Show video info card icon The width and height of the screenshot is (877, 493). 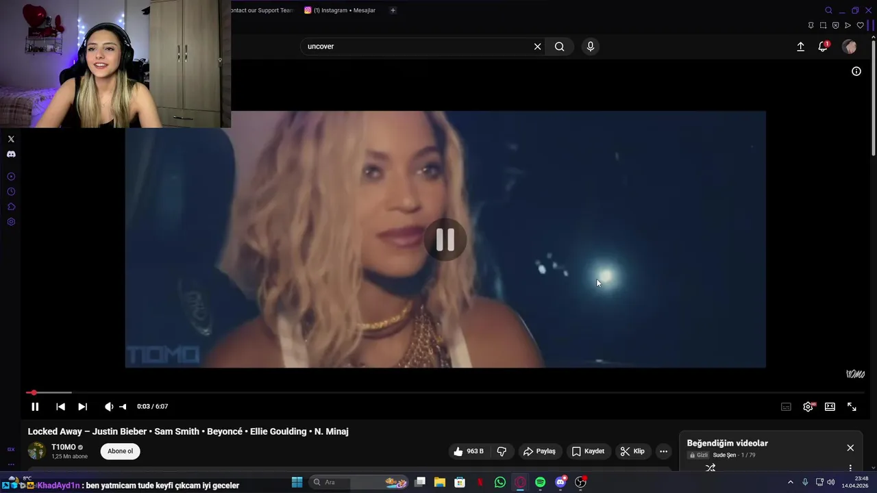point(856,71)
